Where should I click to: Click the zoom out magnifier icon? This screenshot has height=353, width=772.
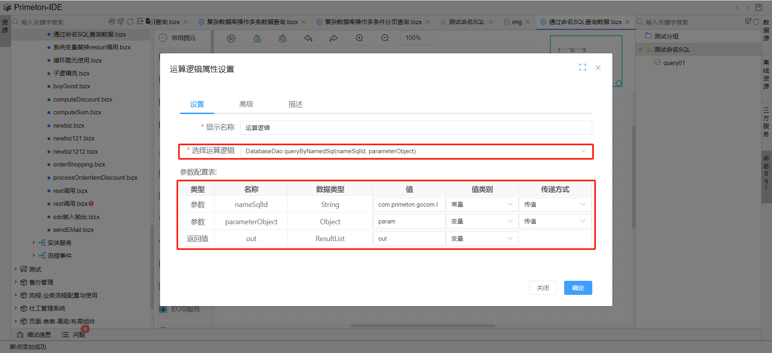click(x=385, y=38)
